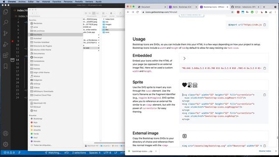
Task: Open bootstrap-icons zip download item
Action: tap(142, 151)
